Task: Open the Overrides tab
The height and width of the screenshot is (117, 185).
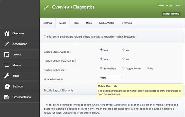Action: coord(127,23)
